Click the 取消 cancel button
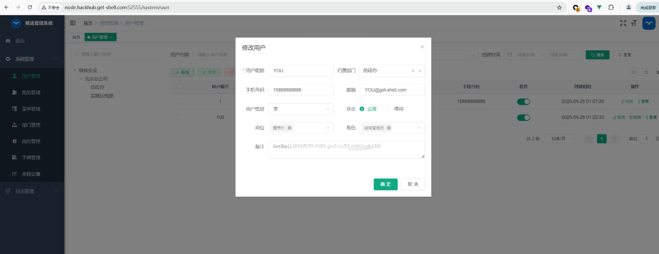The height and width of the screenshot is (254, 659). pos(412,184)
